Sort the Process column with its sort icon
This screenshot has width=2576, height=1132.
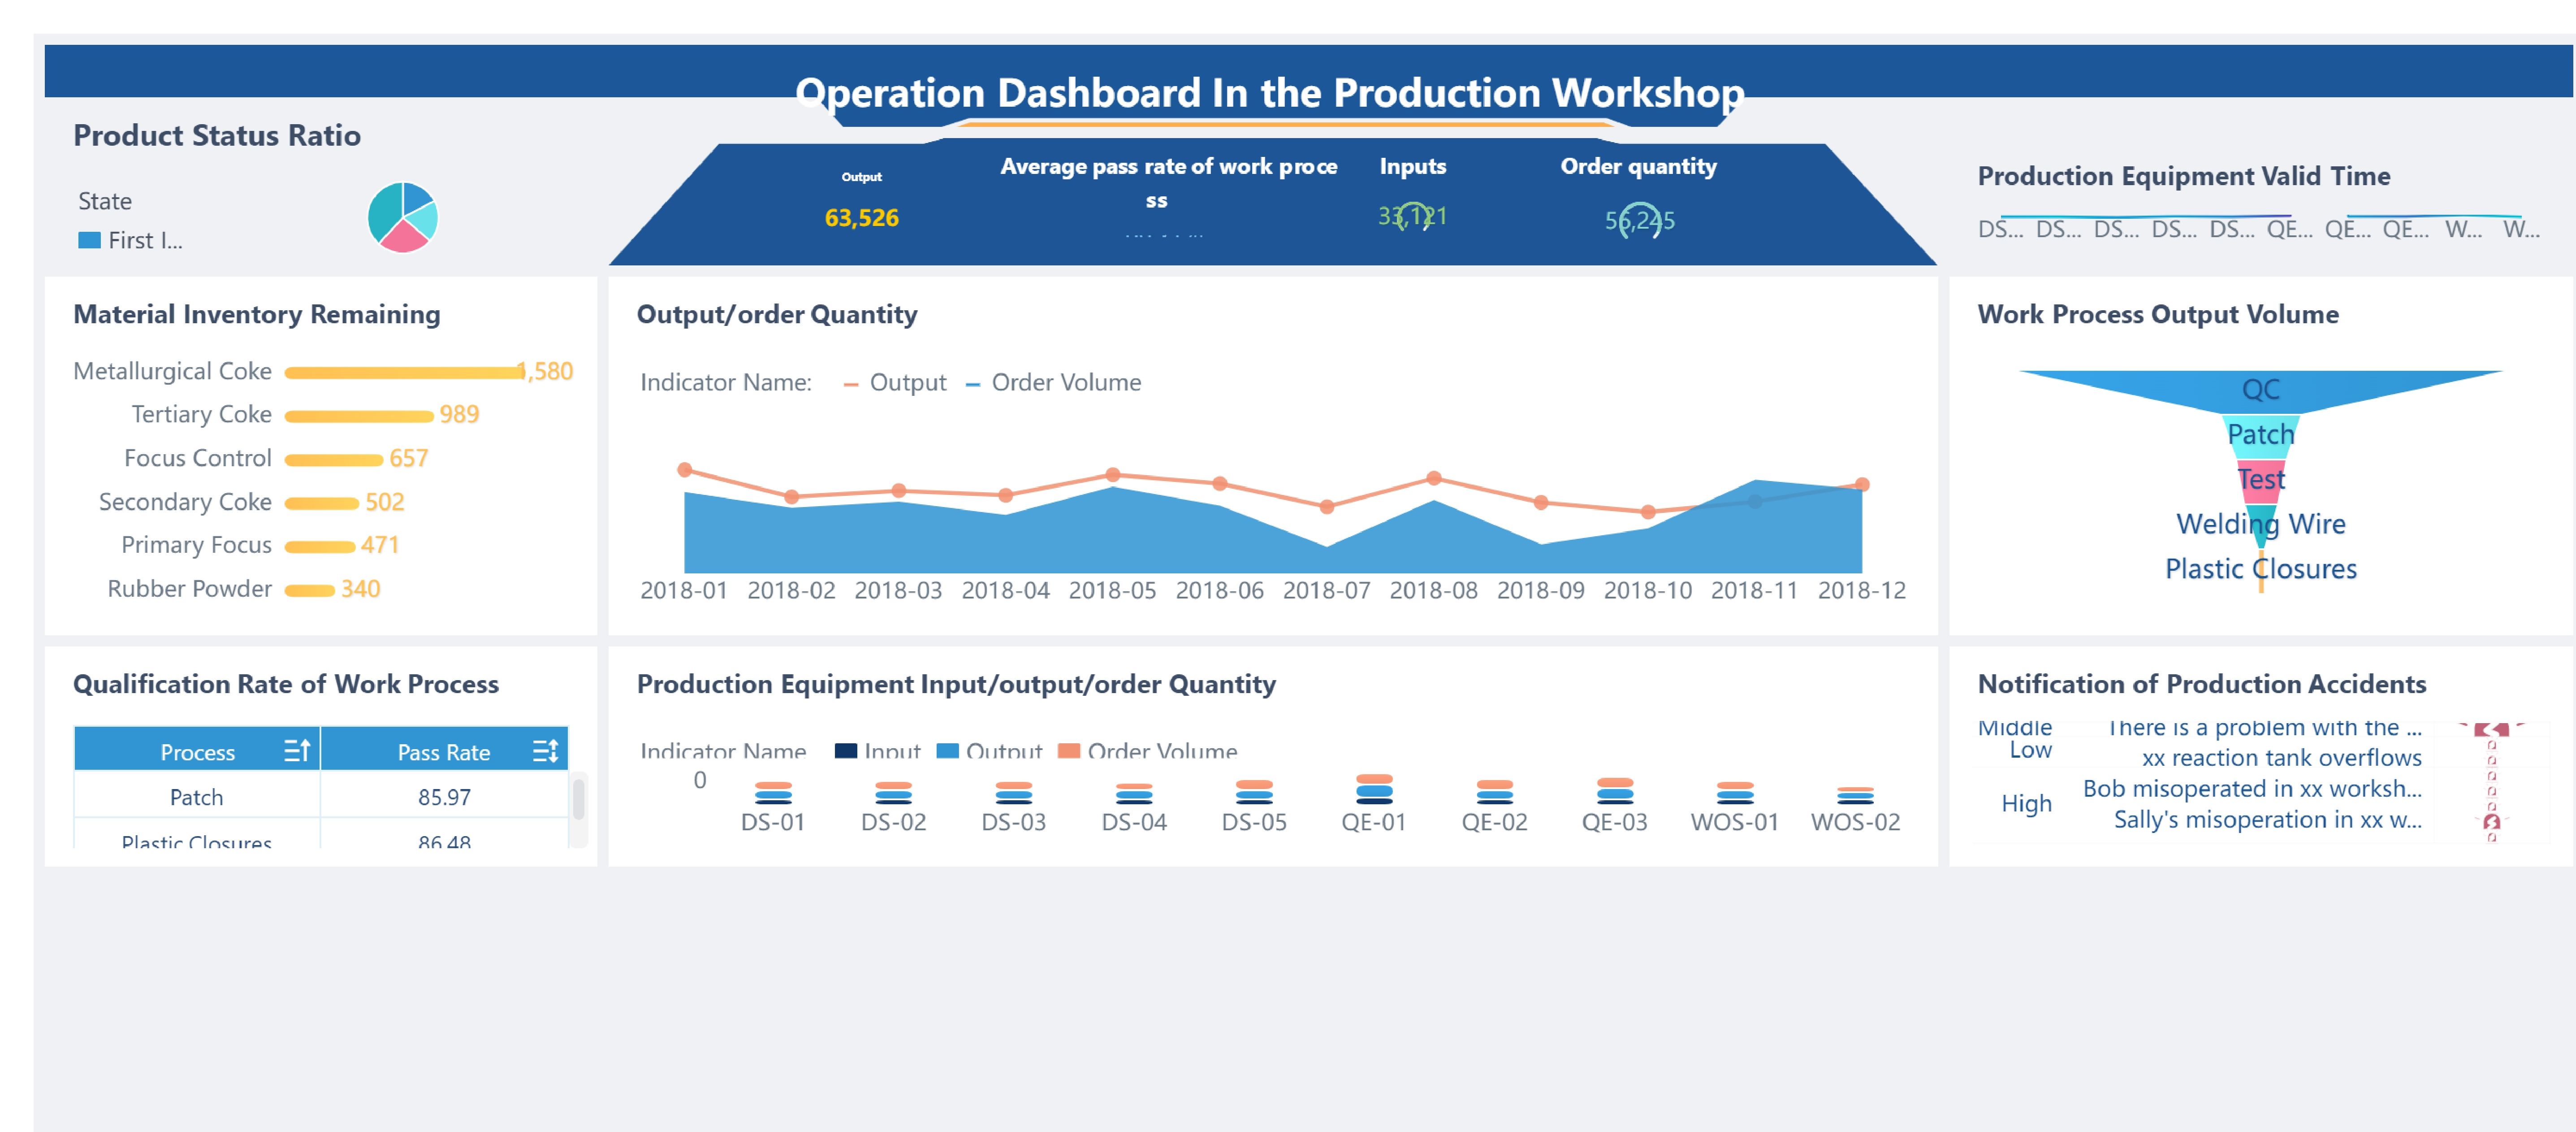coord(297,750)
